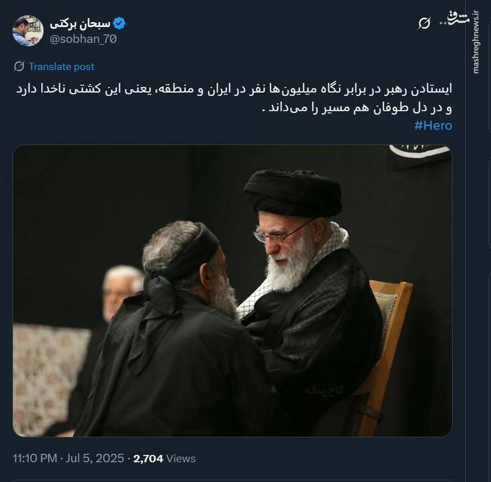Open the three-dot more options menu
Viewport: 491px width, 482px height.
point(444,23)
